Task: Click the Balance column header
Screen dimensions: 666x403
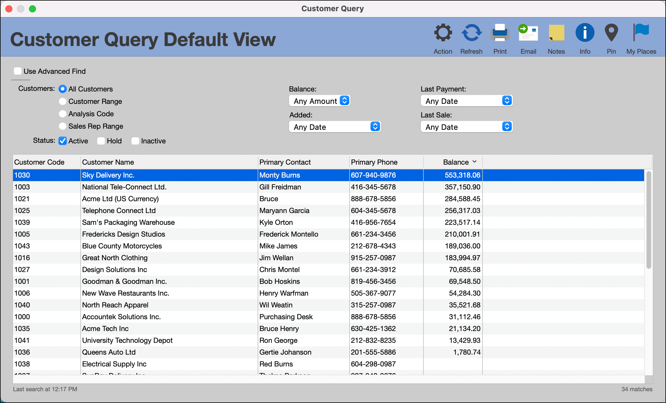Action: pyautogui.click(x=455, y=162)
